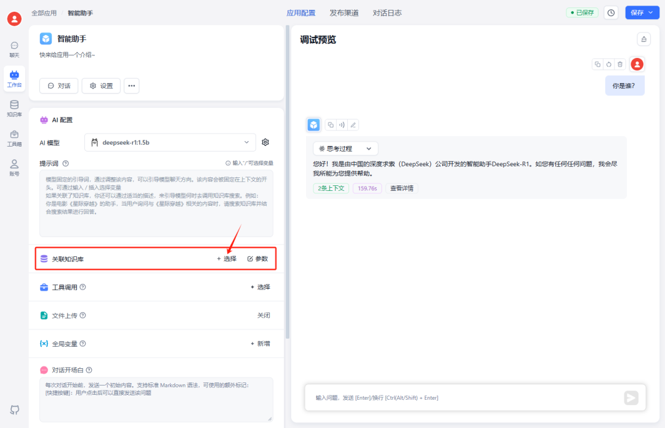This screenshot has width=665, height=428.
Task: Regenerate the user message
Action: [x=608, y=65]
